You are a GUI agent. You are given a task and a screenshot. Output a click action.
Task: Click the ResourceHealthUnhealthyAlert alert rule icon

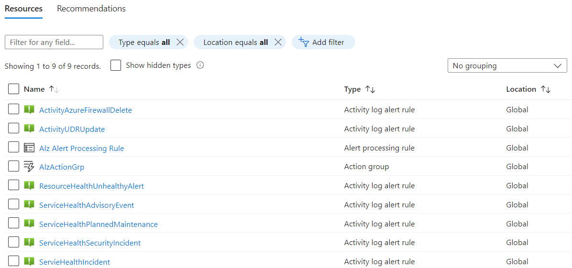click(29, 185)
